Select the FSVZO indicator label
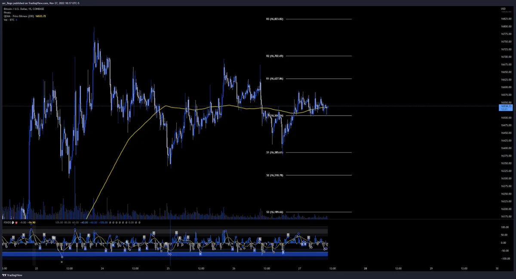This screenshot has width=516, height=279. pos(7,223)
